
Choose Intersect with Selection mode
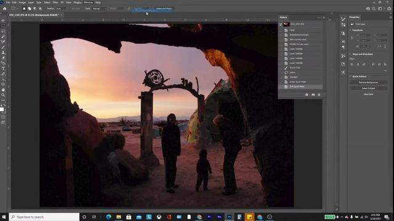click(40, 9)
